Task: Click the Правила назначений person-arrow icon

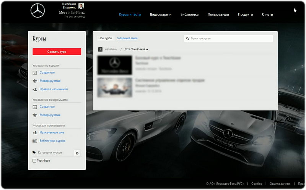Action: (x=35, y=89)
